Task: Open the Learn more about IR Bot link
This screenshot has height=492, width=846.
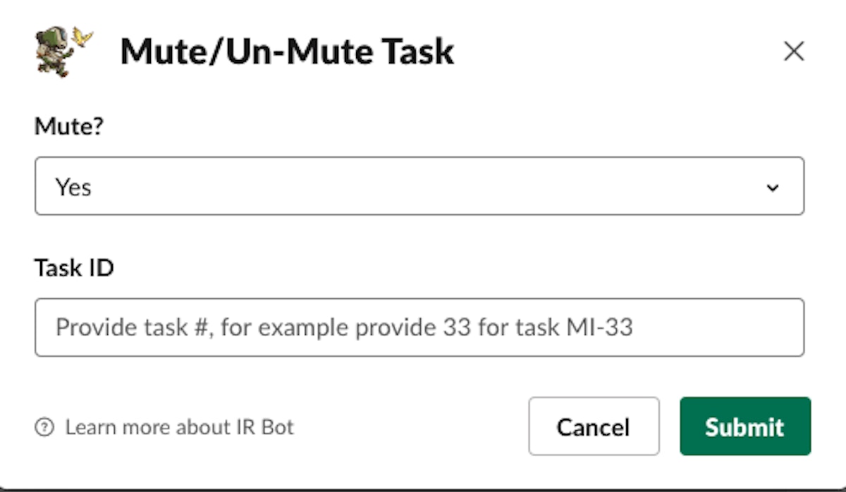Action: pos(179,427)
